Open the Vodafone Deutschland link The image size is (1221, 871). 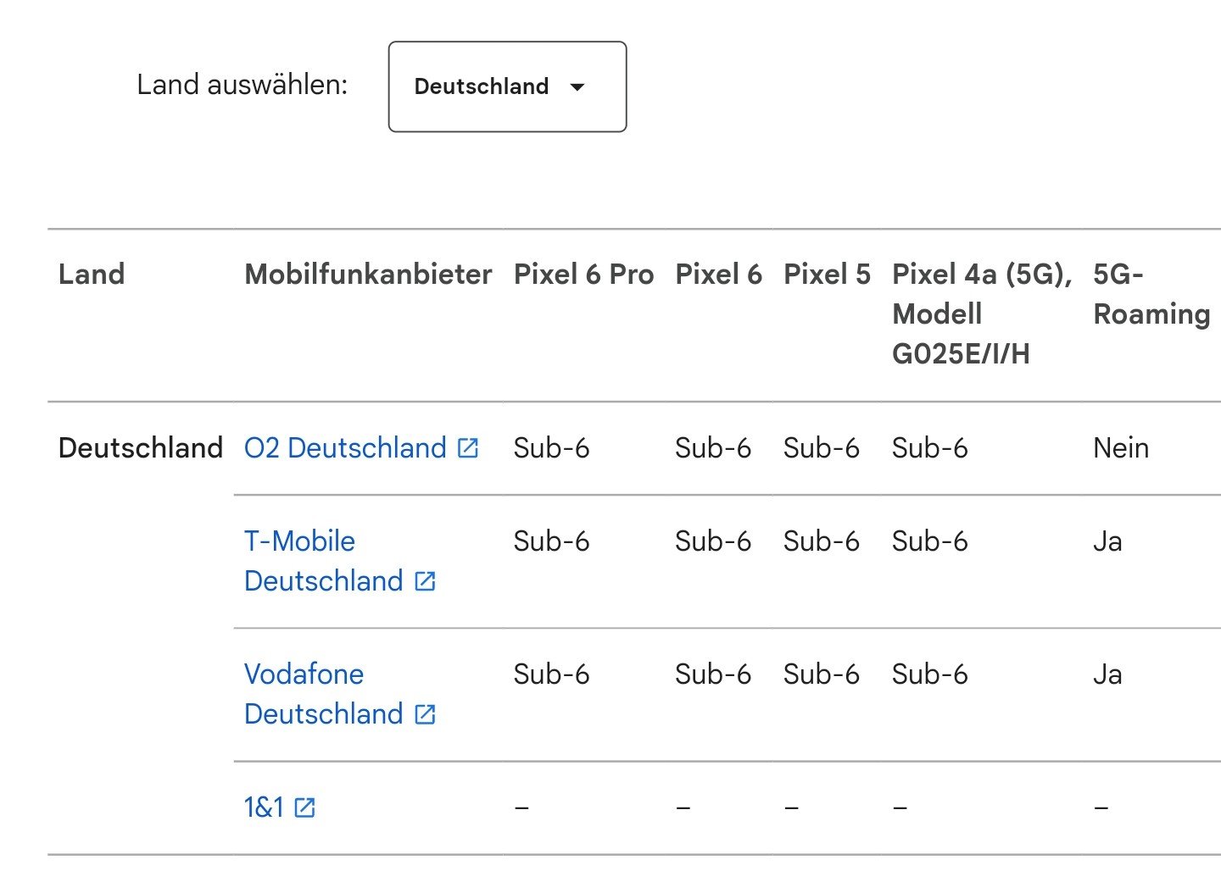tap(324, 694)
